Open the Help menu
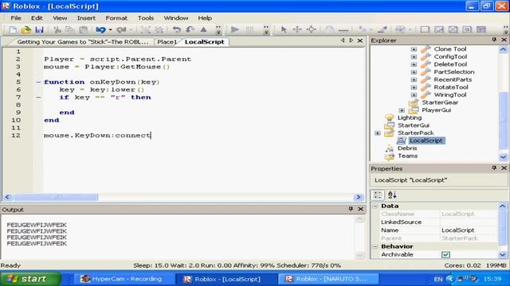Screen dimensions: 510x286 pos(205,18)
